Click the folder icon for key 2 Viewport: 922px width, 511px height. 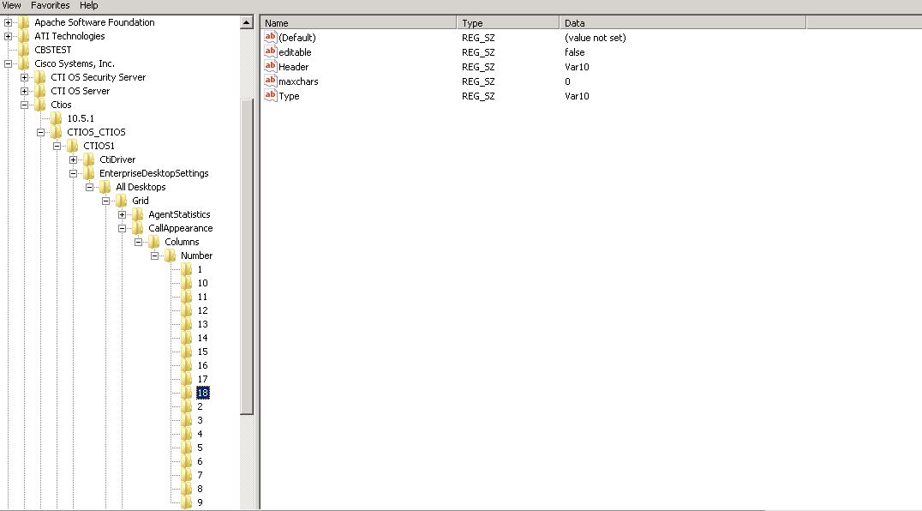tap(187, 406)
